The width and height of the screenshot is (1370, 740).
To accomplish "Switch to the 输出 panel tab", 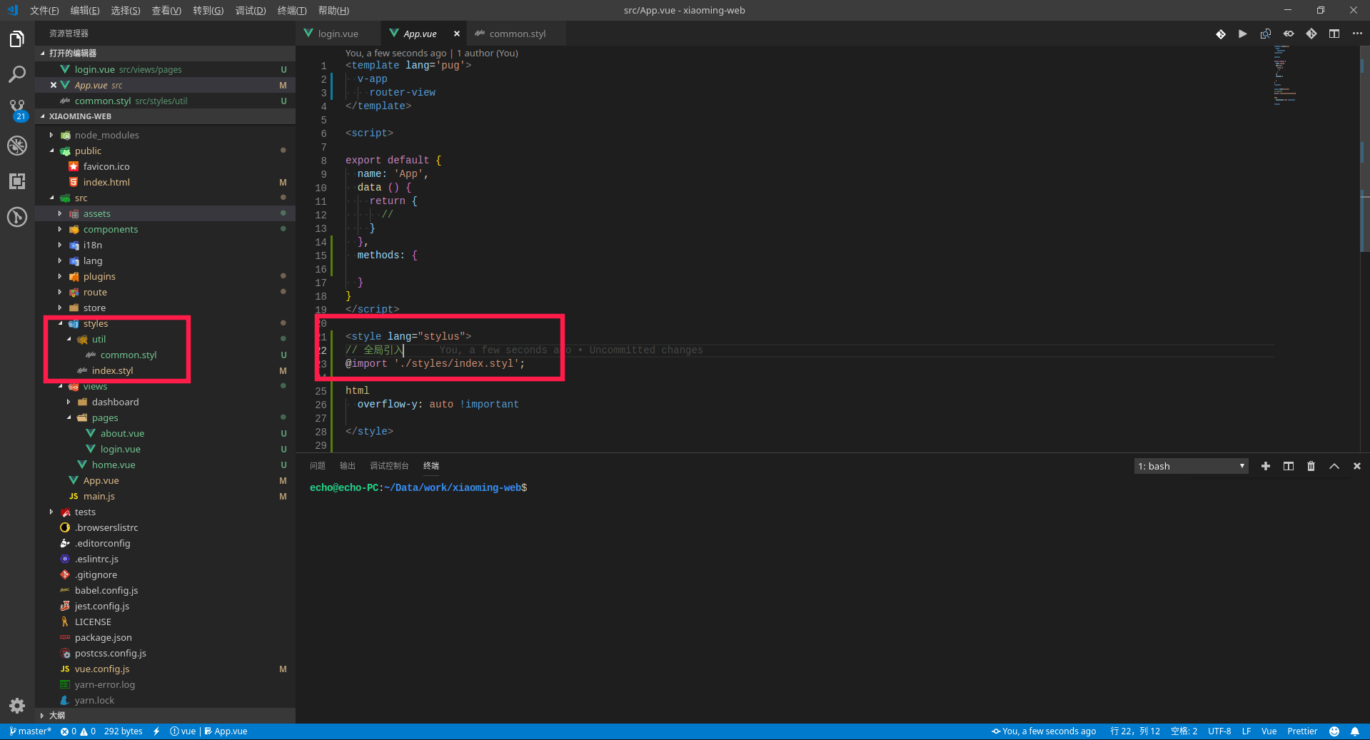I will click(x=348, y=466).
